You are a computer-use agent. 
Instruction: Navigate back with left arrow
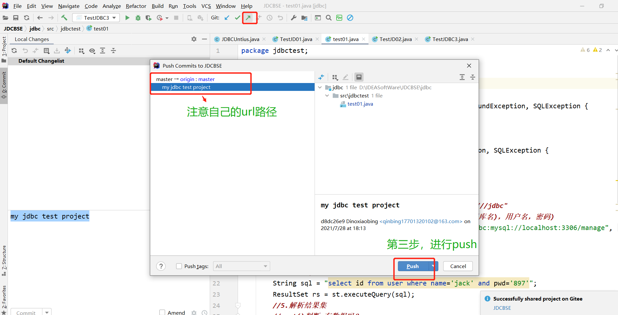[40, 18]
